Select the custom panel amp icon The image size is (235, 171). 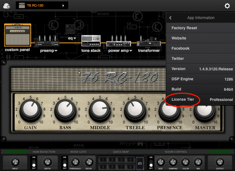[18, 35]
